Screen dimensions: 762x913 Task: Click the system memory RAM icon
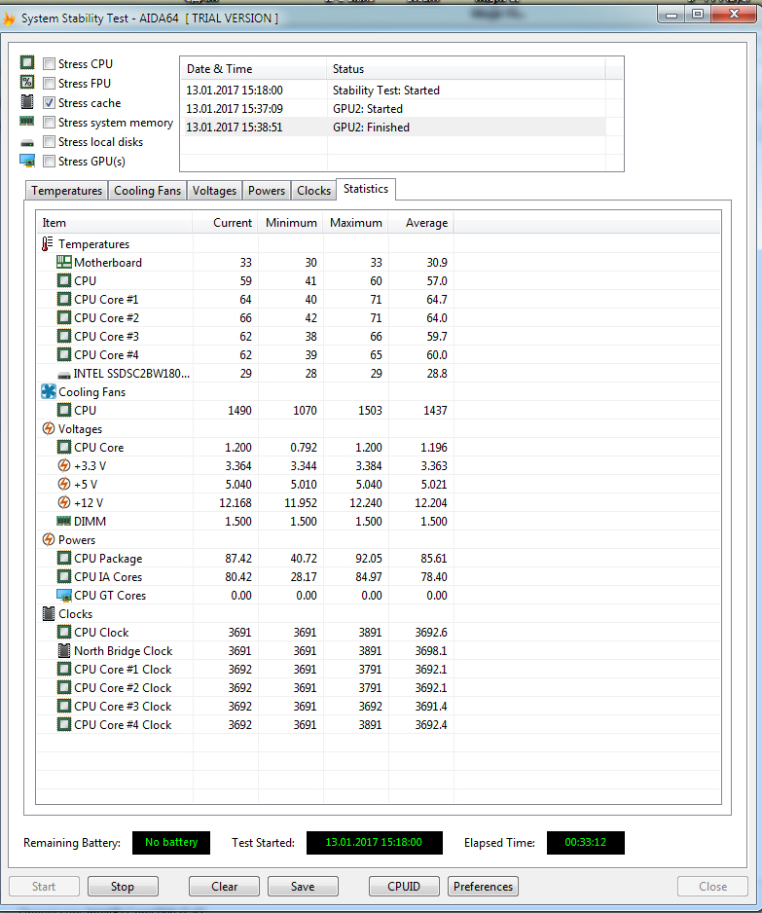point(27,121)
